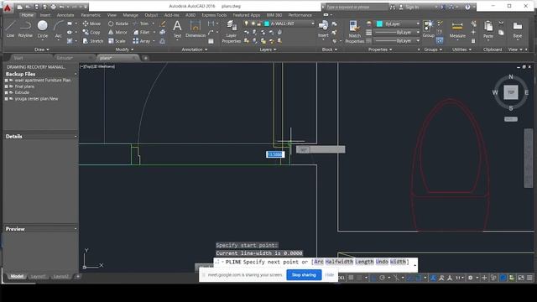Click the Insert block button
Viewport: 537px width, 302px height.
point(323,29)
